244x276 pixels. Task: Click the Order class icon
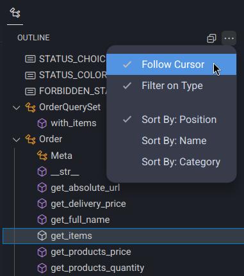pyautogui.click(x=31, y=140)
